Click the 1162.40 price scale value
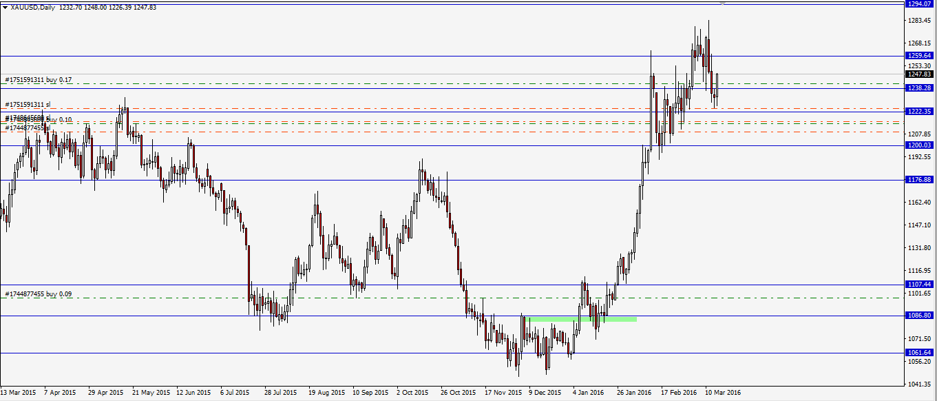 tap(920, 203)
